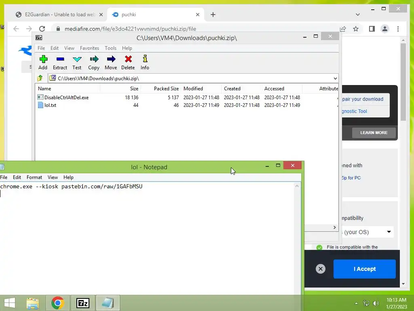Click the Move arrow icon in 7-Zip
This screenshot has height=311, width=414.
click(x=111, y=63)
